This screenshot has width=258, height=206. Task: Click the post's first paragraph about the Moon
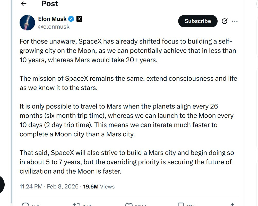[128, 51]
